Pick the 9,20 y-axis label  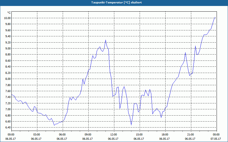coord(8,42)
